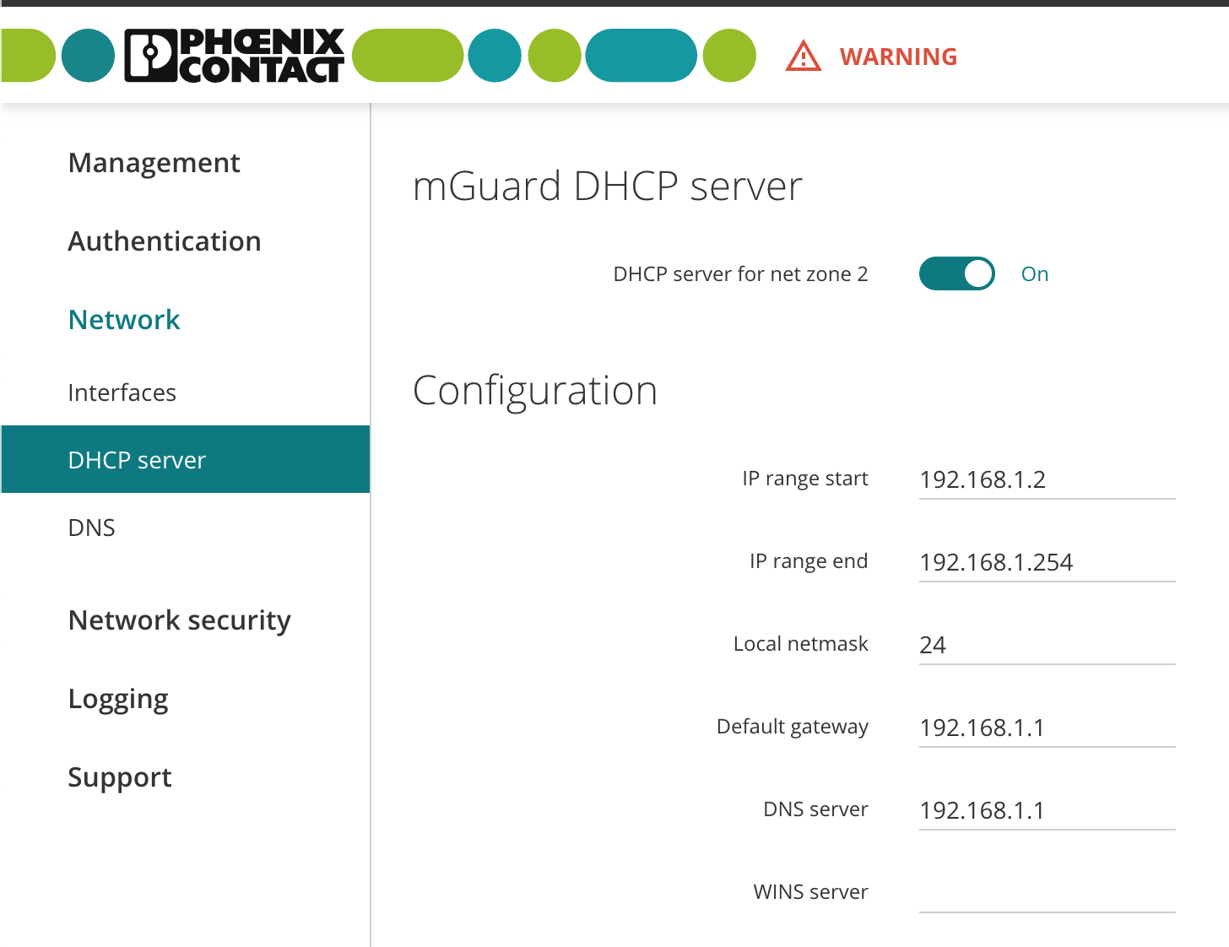The height and width of the screenshot is (947, 1229).
Task: Click the 'Default gateway' label
Action: (793, 727)
